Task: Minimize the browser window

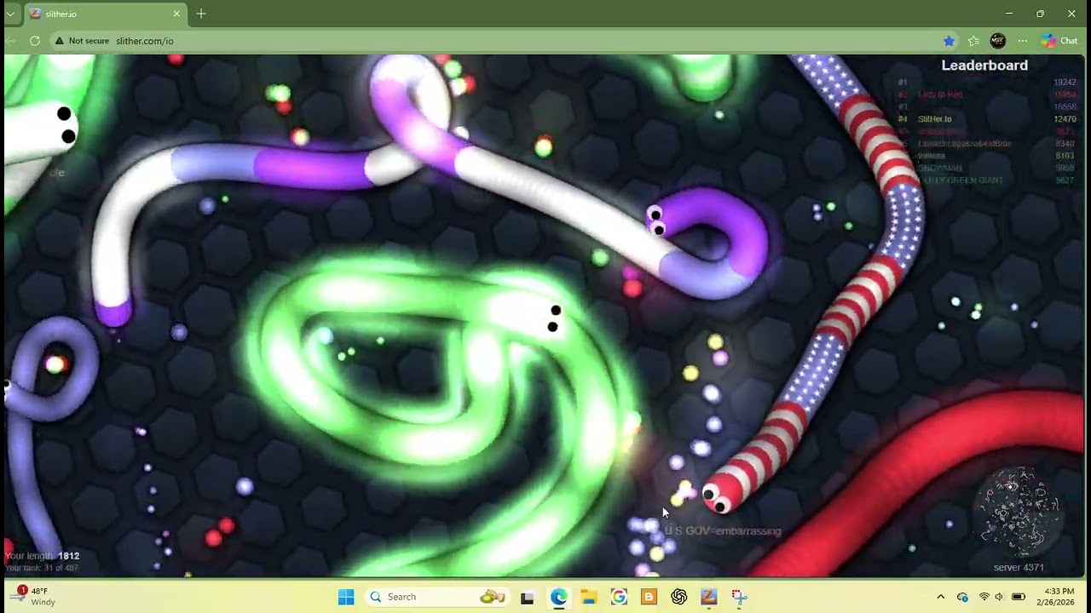Action: click(x=1009, y=14)
